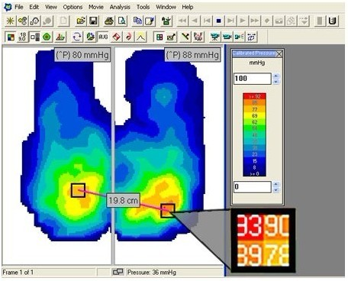Open the Movie menu
The image size is (348, 281).
coord(96,7)
